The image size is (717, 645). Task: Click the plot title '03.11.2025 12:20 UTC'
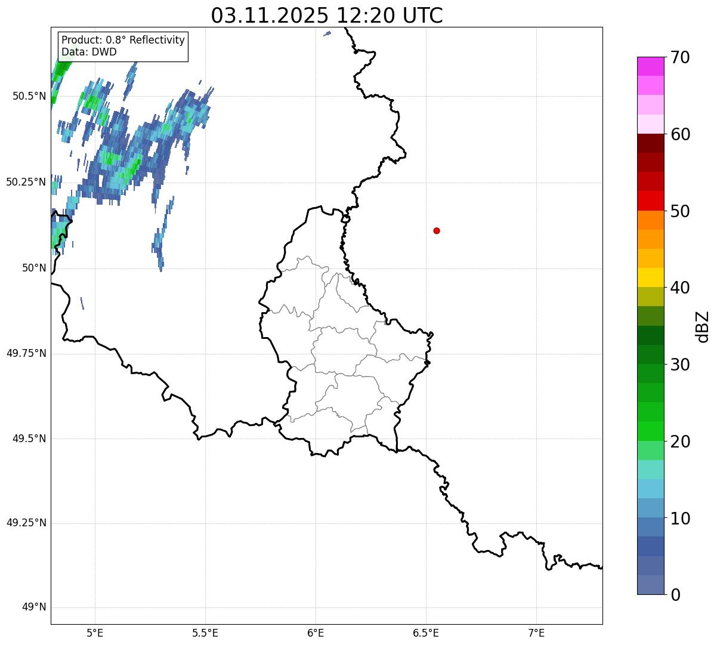327,16
